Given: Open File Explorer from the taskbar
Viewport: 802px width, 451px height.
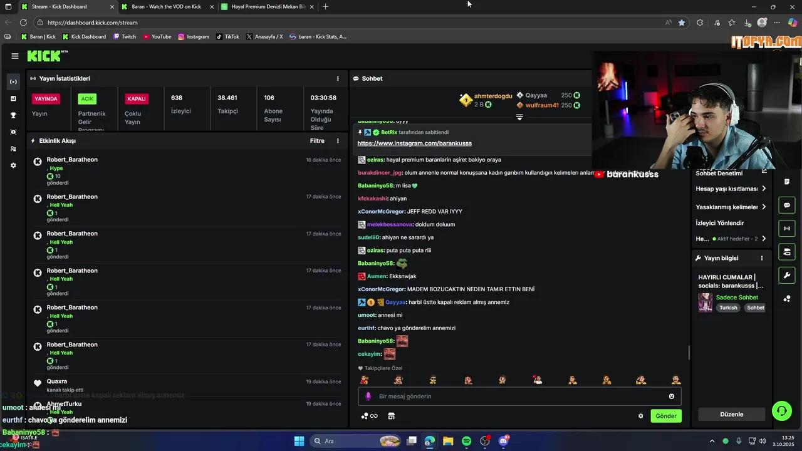Looking at the screenshot, I should pyautogui.click(x=448, y=441).
